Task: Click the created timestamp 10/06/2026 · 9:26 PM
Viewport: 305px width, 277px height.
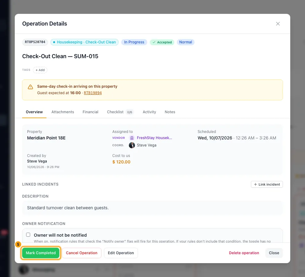Action: (43, 167)
